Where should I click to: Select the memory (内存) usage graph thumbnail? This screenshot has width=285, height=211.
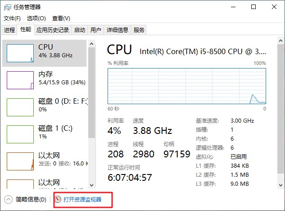20,80
